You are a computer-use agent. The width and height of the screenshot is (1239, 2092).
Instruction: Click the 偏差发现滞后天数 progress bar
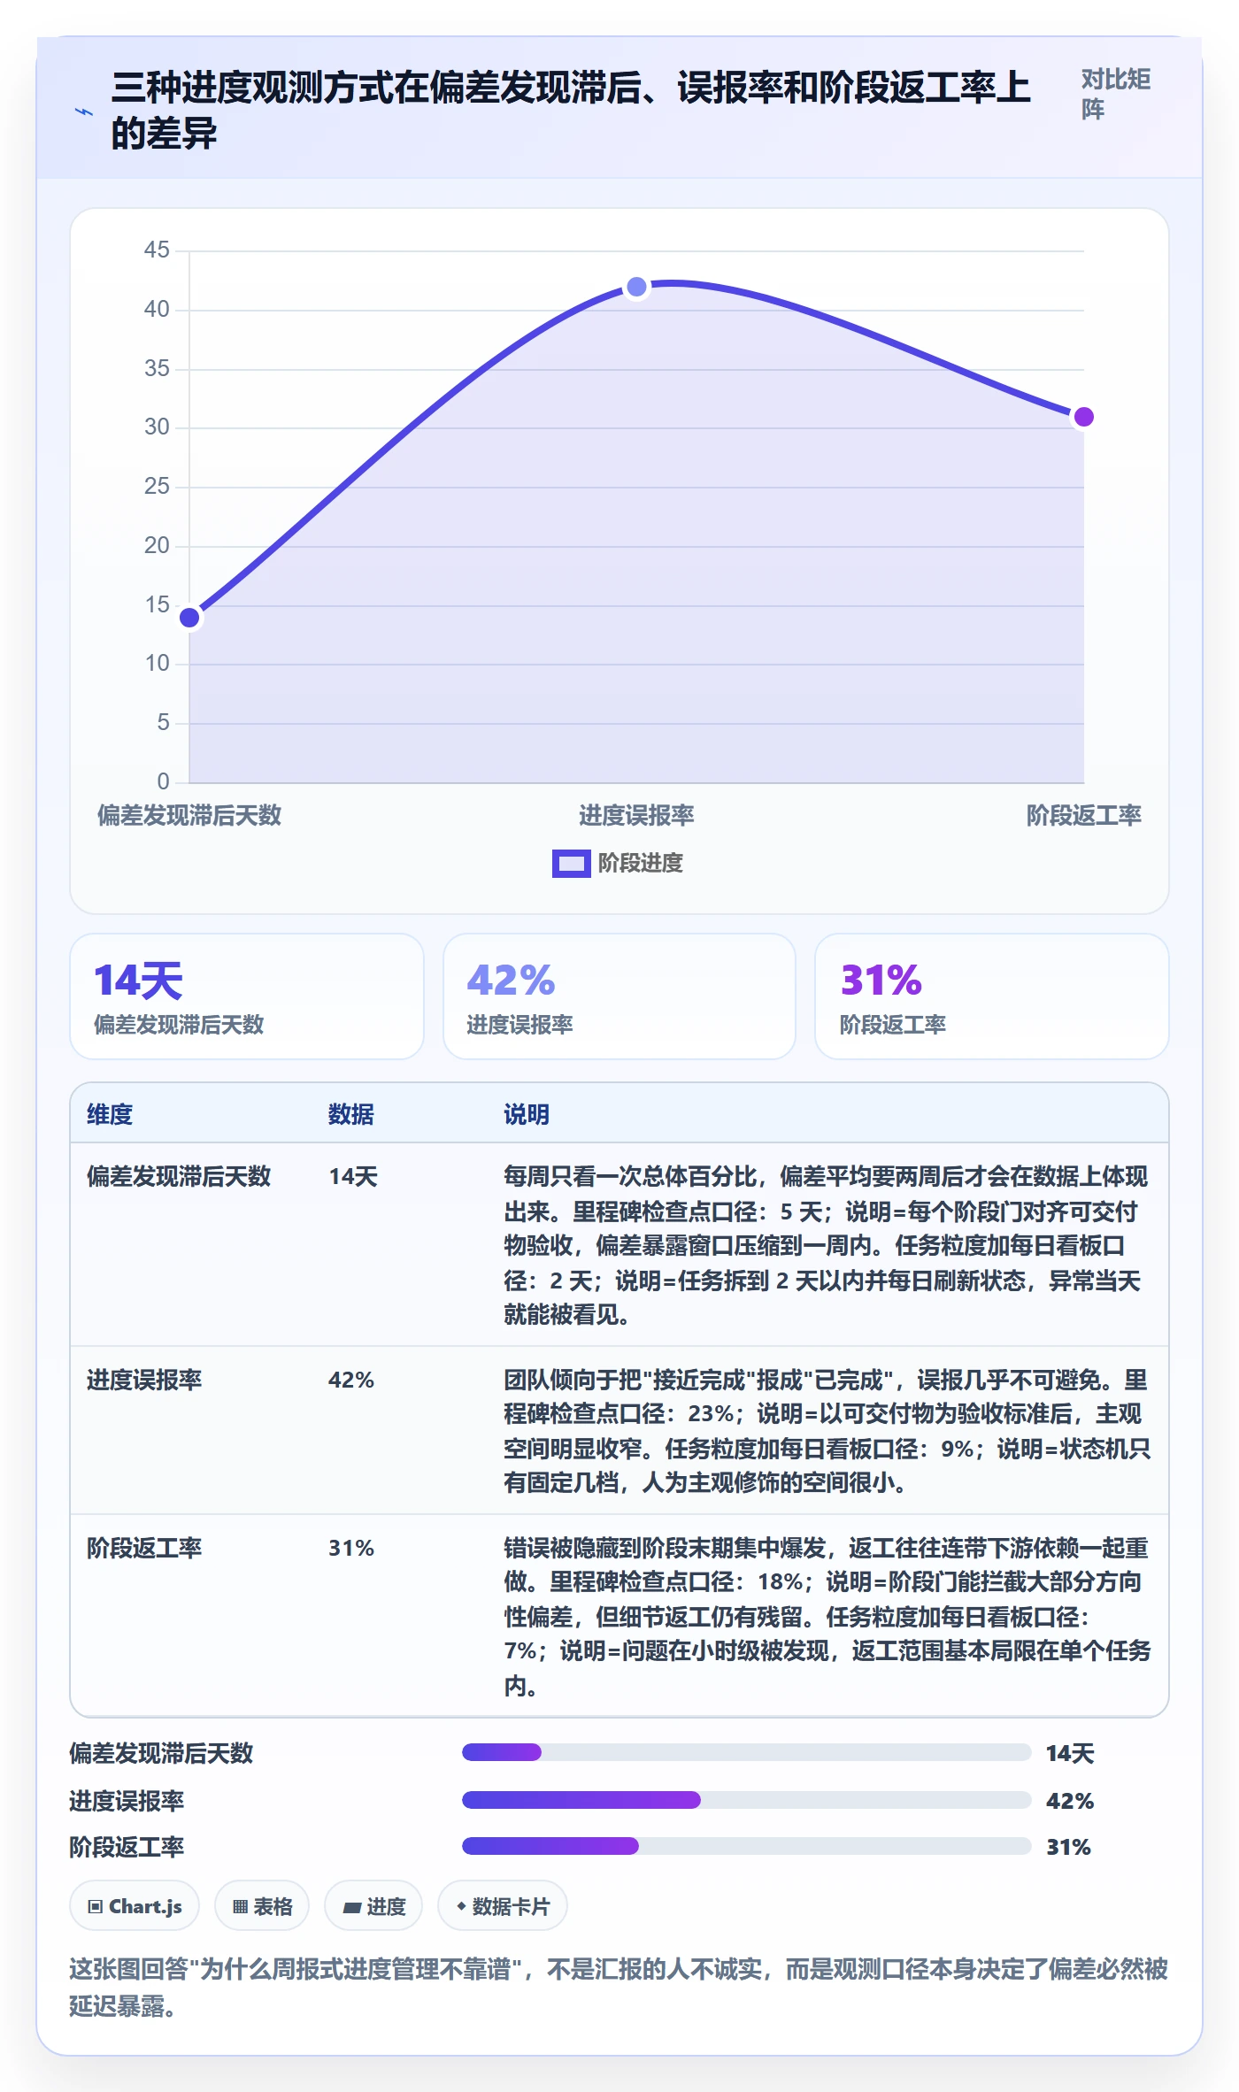click(x=746, y=1752)
